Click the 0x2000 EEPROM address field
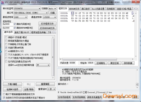This screenshot has height=102, width=141. tap(8, 28)
